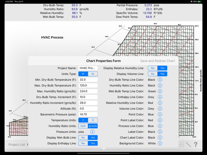Image resolution: width=207 pixels, height=155 pixels.
Task: Open info for Chart Label Color
Action: (160, 138)
